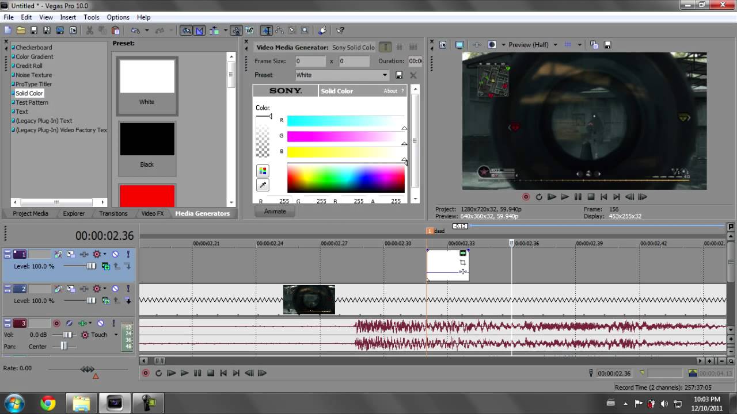Click the Cut scissors icon in toolbar
Viewport: 737px width, 414px height.
(x=90, y=30)
